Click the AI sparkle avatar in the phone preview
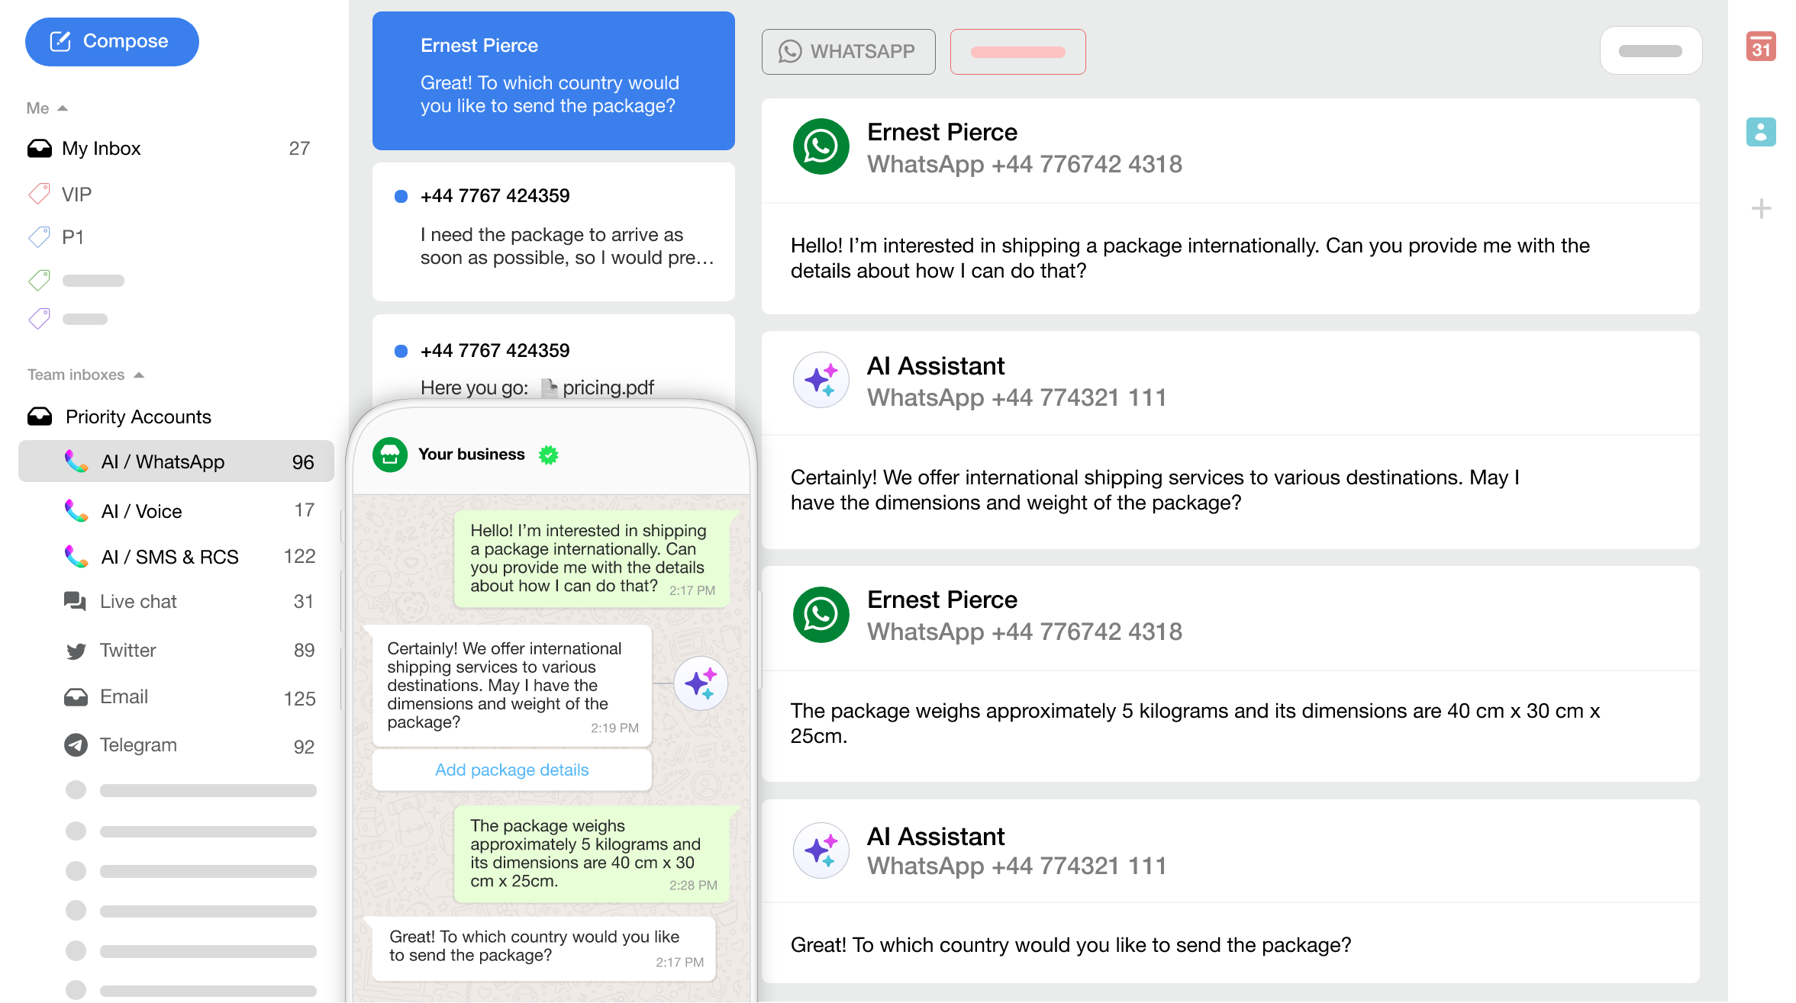1796x1003 pixels. [x=700, y=683]
